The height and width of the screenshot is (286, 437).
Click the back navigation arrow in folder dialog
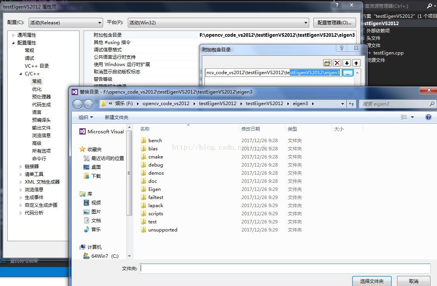point(77,104)
